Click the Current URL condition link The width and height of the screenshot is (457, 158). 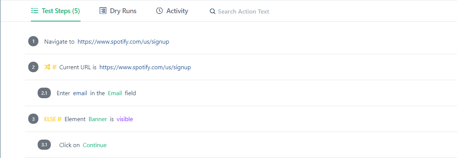(x=145, y=67)
